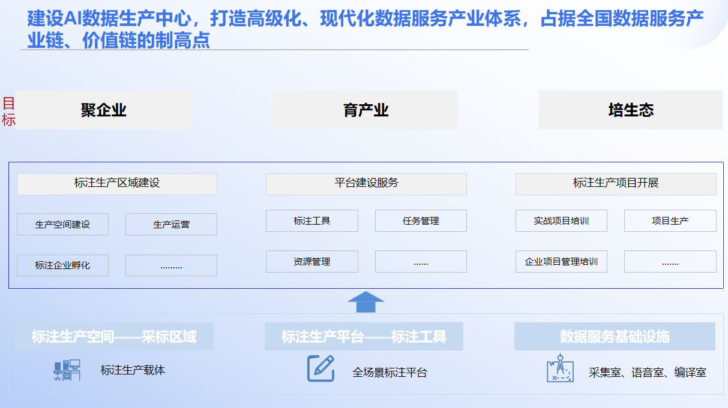The width and height of the screenshot is (728, 408).
Task: Click the 全场景标注平台 text
Action: point(390,373)
